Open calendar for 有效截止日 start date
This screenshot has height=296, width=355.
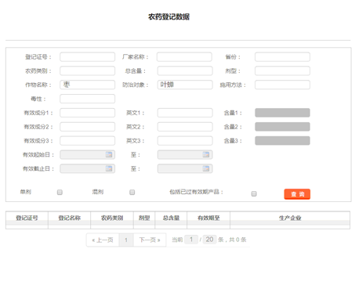(x=109, y=168)
